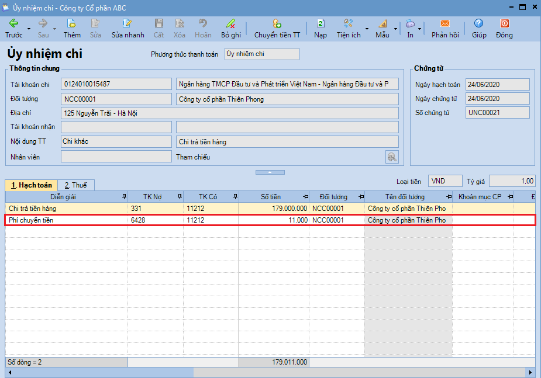Close the form with Đóng

pyautogui.click(x=504, y=28)
